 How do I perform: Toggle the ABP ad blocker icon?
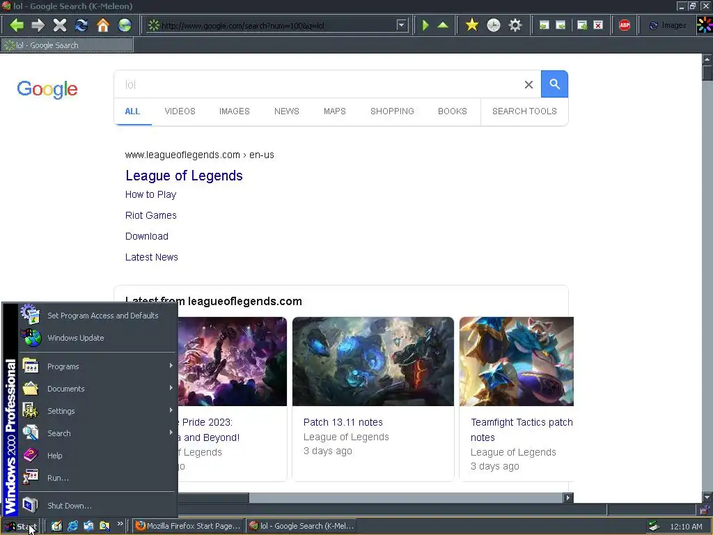coord(625,25)
